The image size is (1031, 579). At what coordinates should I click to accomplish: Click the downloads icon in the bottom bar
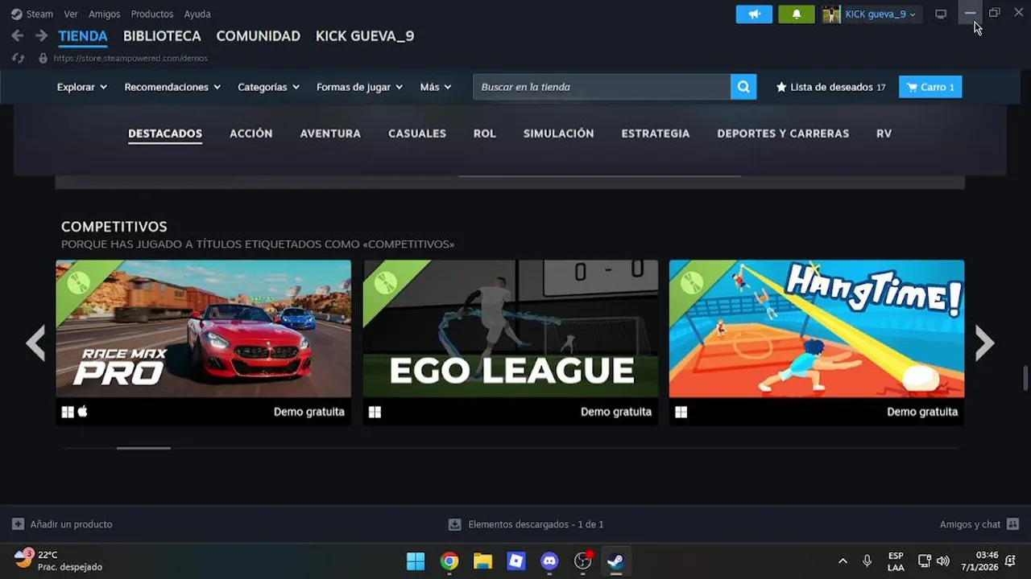[x=455, y=524]
